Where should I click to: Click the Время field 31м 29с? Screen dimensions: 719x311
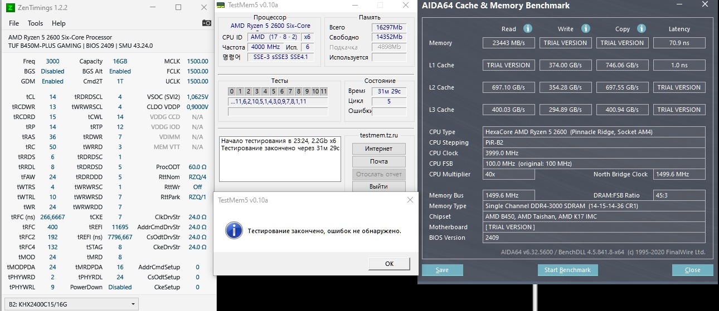[x=389, y=91]
